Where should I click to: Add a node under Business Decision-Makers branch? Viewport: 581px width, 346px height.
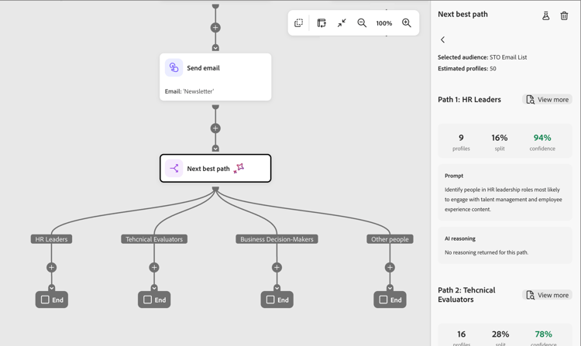tap(277, 267)
